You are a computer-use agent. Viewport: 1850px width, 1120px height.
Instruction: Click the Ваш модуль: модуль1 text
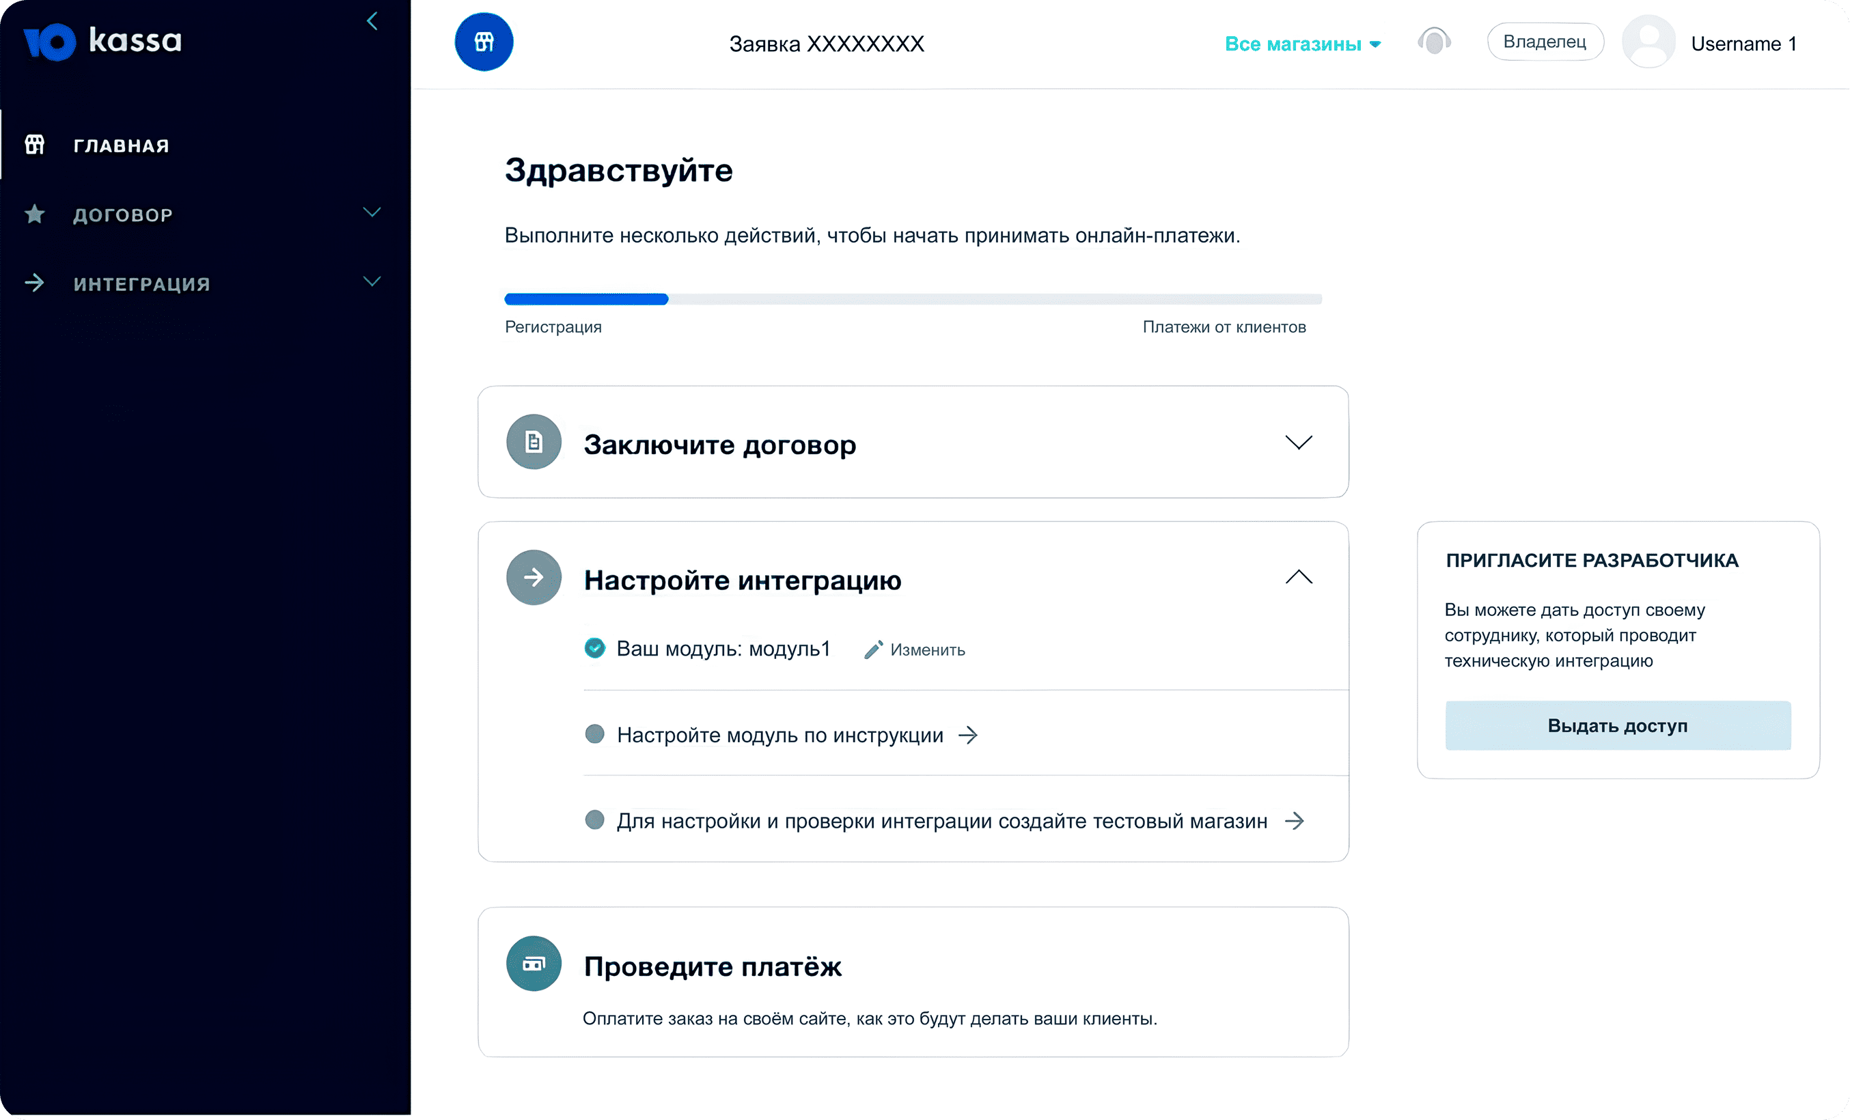click(x=723, y=649)
